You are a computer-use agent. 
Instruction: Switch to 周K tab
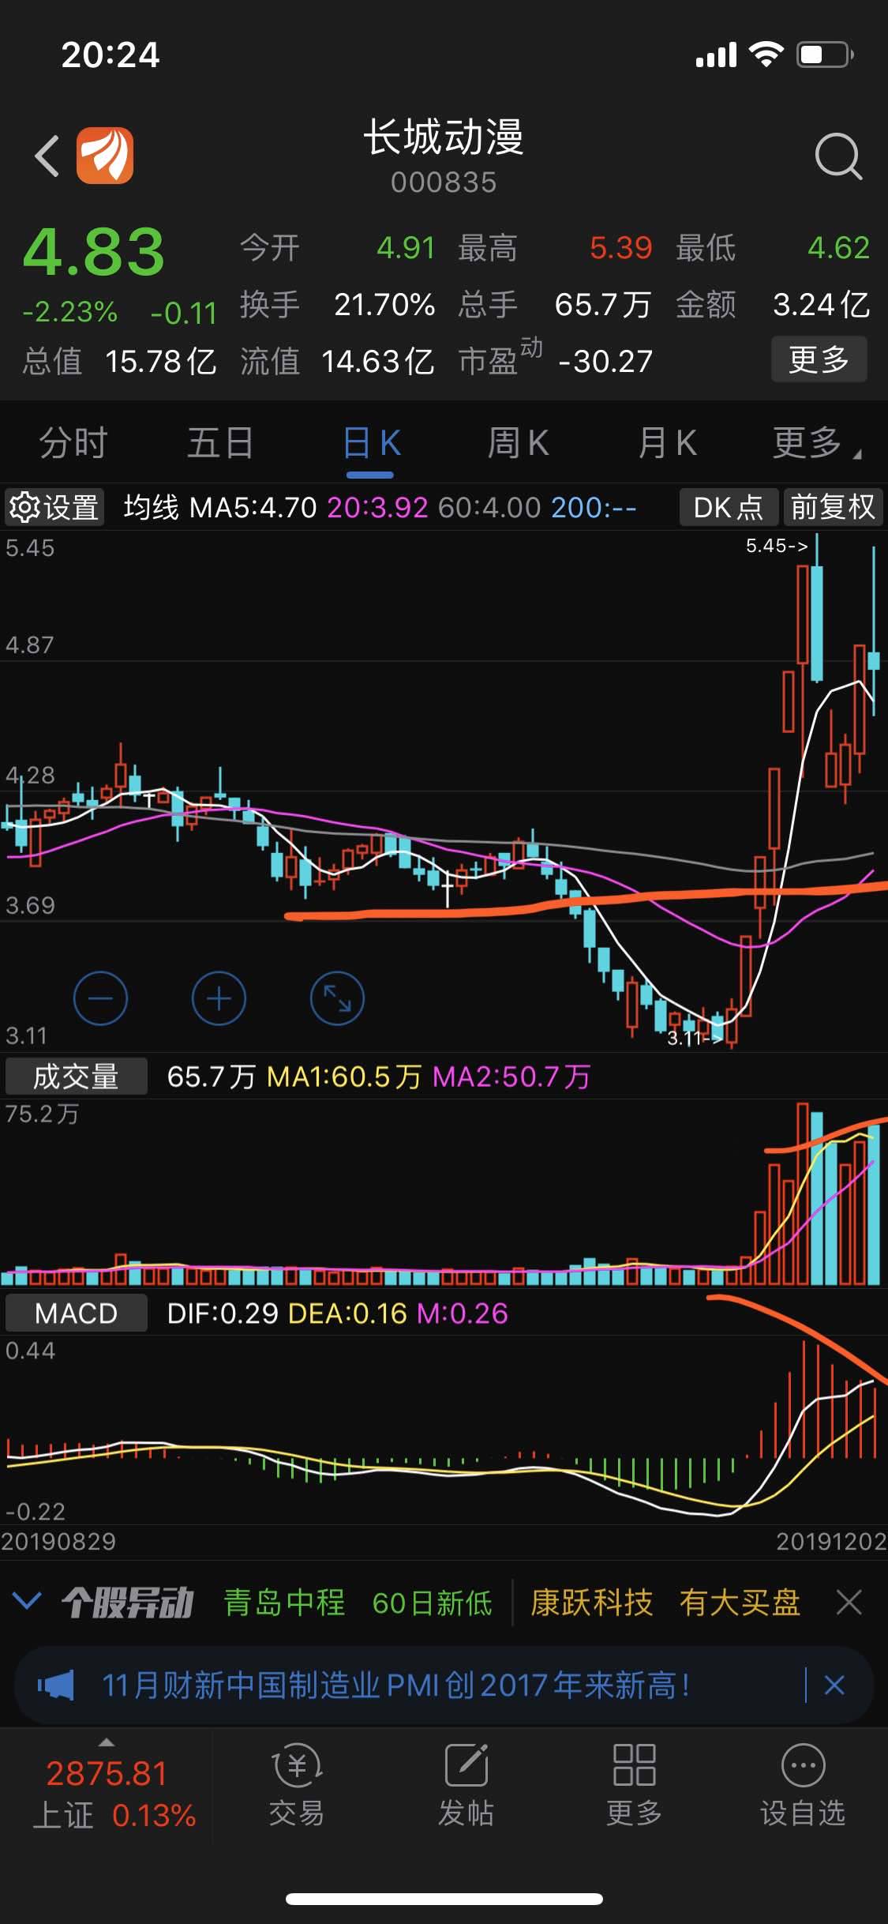coord(518,443)
